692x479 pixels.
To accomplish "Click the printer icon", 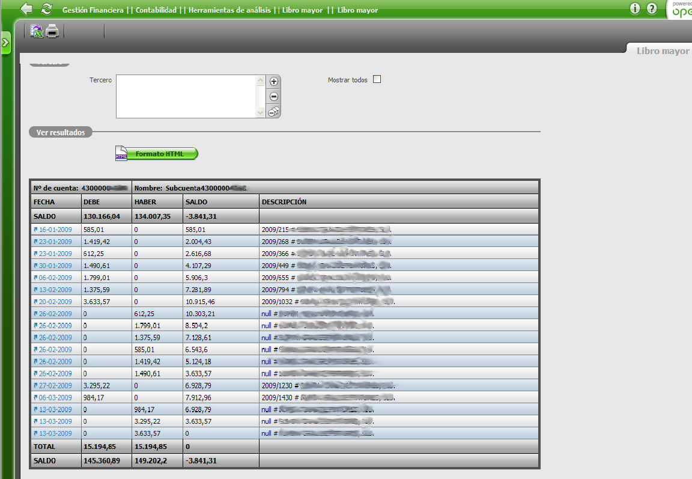I will pyautogui.click(x=52, y=31).
